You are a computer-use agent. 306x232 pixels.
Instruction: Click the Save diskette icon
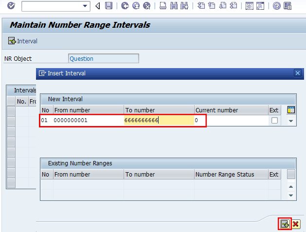108,6
